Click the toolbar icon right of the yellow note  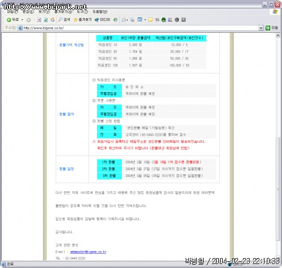157,20
